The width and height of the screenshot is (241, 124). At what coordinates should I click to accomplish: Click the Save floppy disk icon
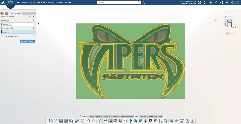coord(61,121)
